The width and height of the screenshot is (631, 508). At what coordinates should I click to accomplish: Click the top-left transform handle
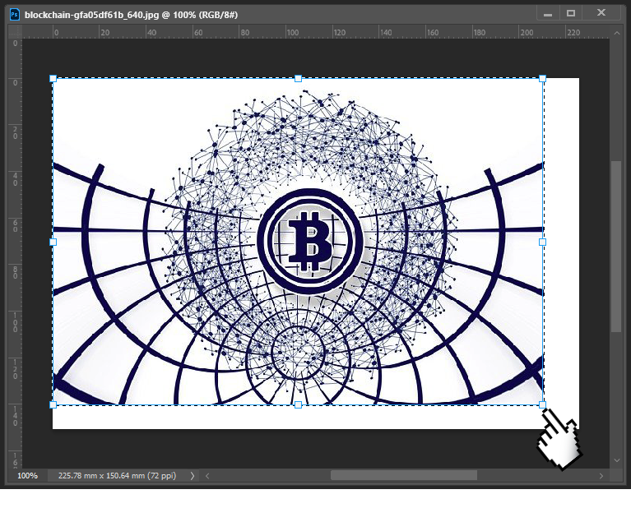point(53,78)
